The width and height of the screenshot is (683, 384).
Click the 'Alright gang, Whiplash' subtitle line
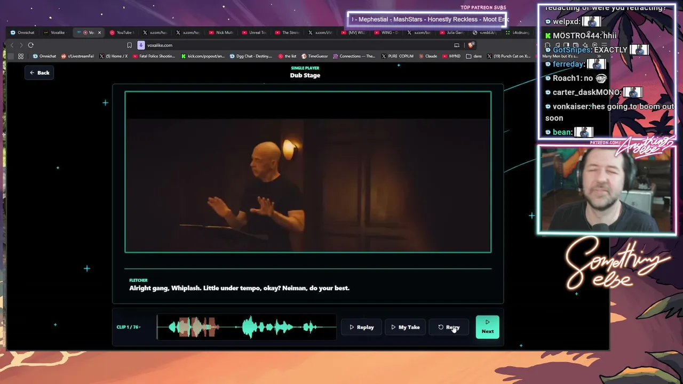coord(239,288)
